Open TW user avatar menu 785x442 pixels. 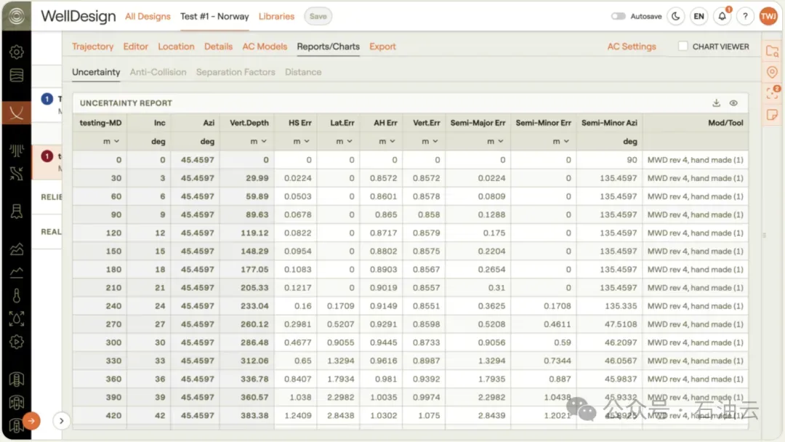click(768, 16)
